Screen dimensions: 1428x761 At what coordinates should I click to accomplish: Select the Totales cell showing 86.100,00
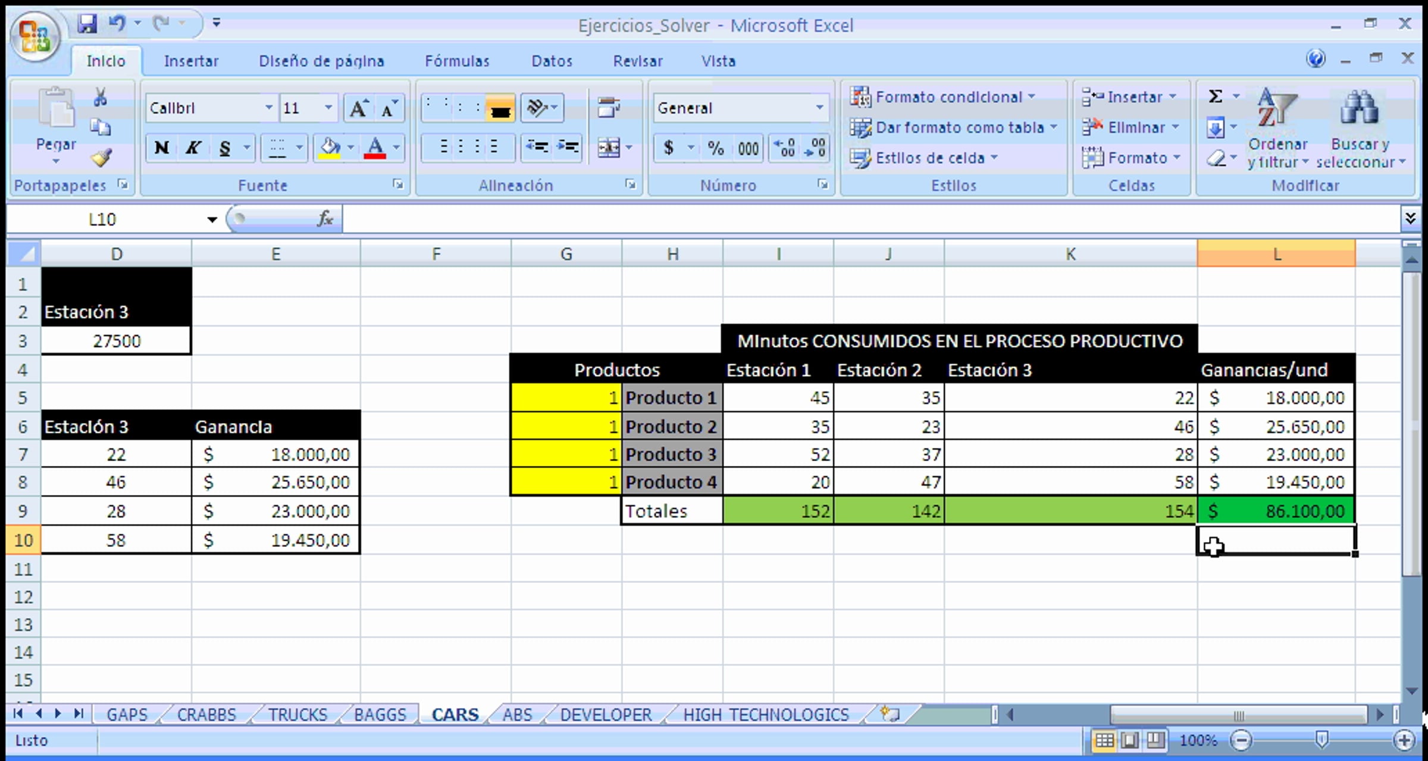coord(1276,511)
